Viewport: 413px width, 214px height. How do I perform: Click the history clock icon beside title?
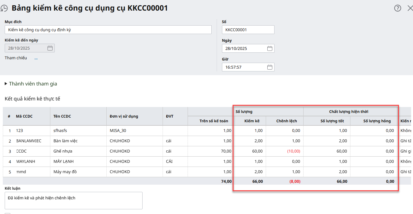(4, 8)
